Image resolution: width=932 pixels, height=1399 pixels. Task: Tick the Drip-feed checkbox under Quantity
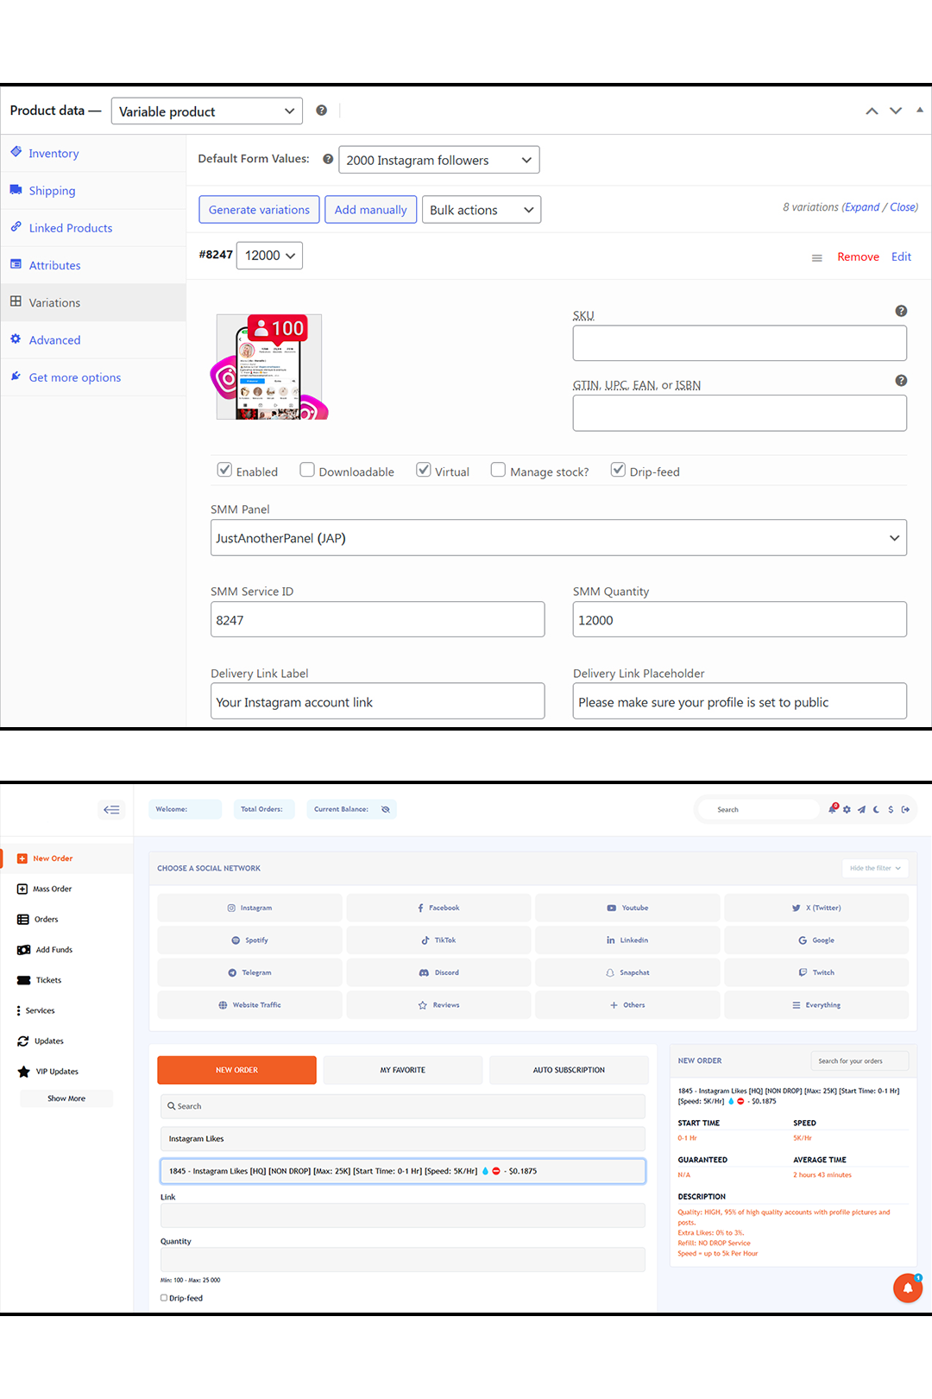[x=164, y=1298]
